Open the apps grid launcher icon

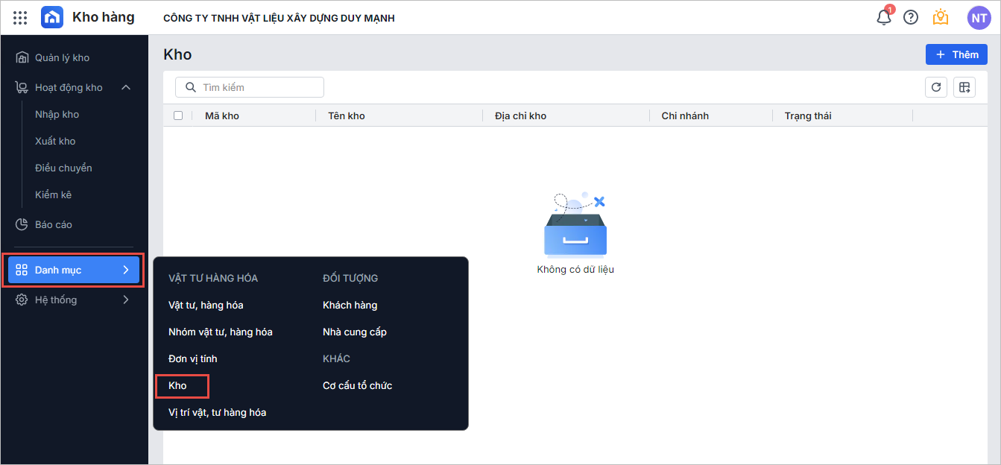[20, 17]
